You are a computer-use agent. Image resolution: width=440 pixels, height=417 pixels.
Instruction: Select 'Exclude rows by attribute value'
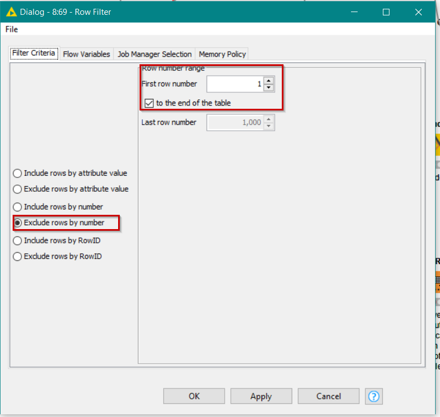(17, 189)
